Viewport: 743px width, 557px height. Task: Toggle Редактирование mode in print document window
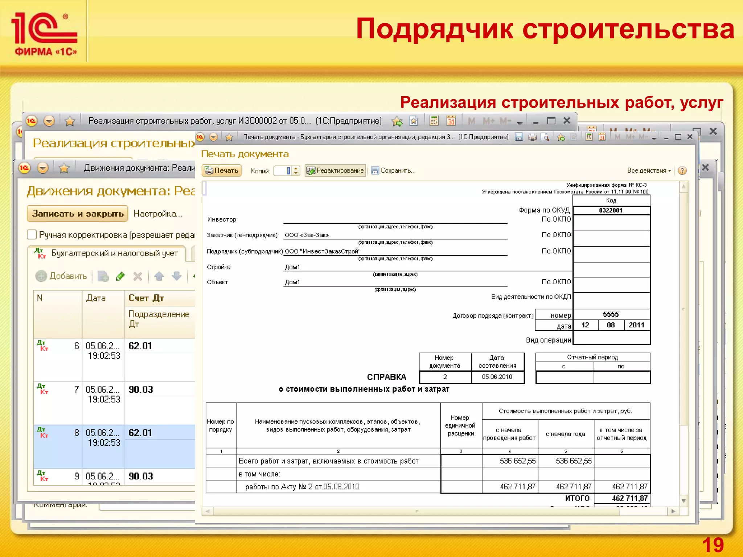pyautogui.click(x=335, y=170)
